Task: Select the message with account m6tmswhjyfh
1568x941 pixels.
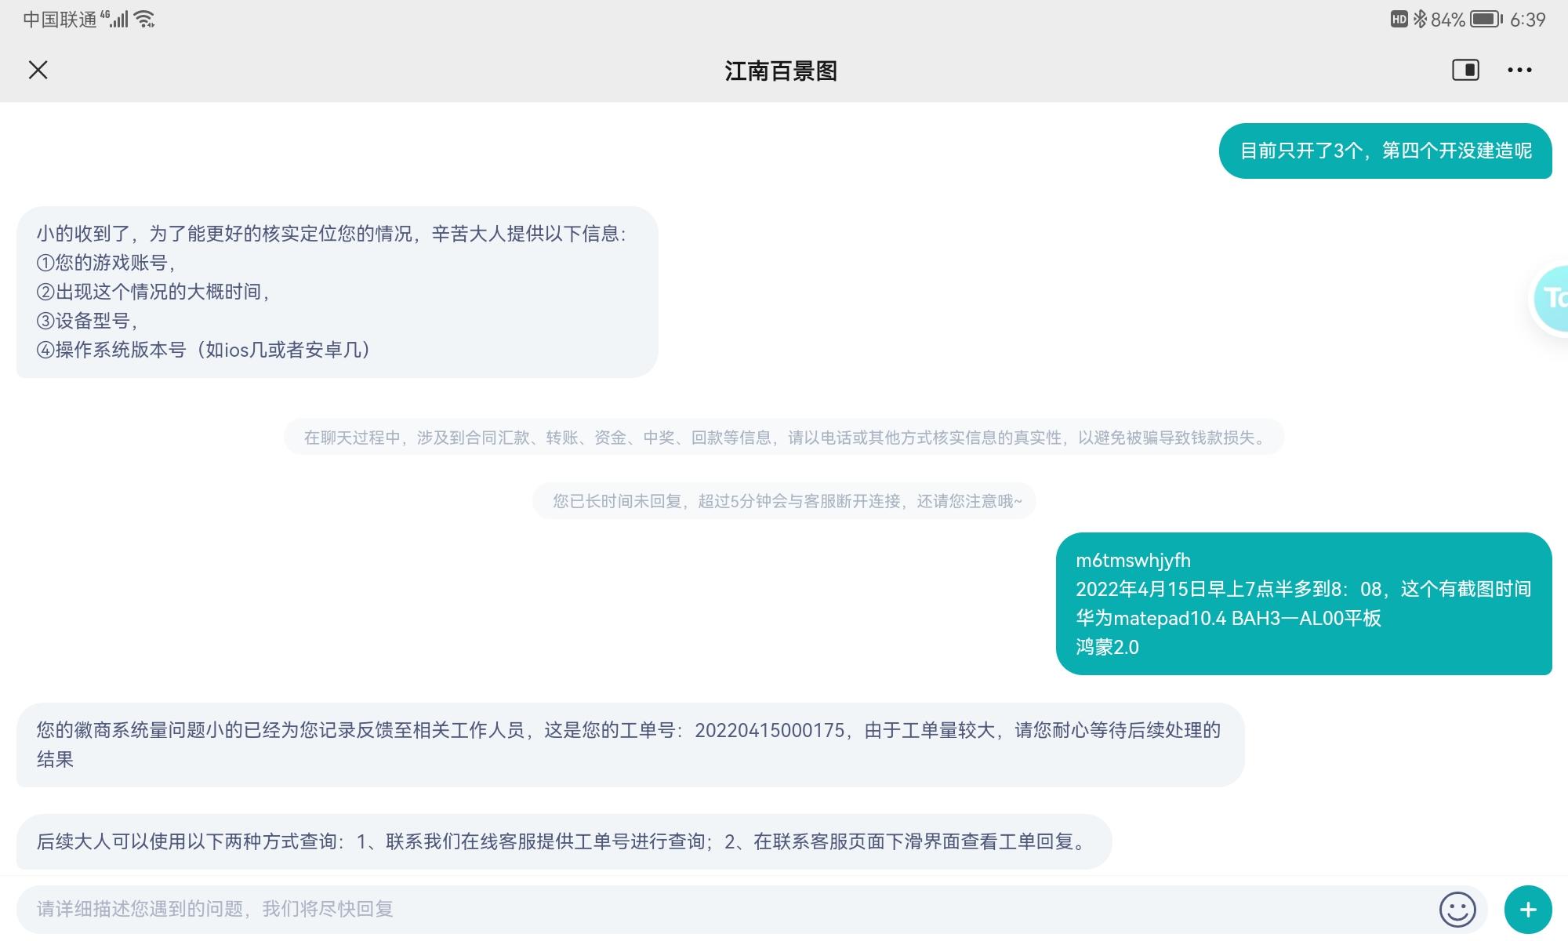Action: click(1303, 604)
